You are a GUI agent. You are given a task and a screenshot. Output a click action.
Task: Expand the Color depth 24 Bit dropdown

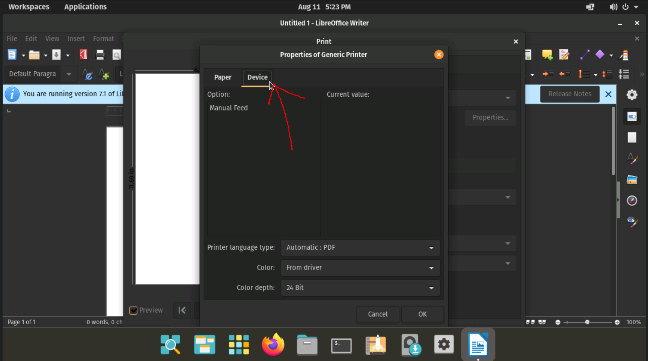tap(360, 288)
